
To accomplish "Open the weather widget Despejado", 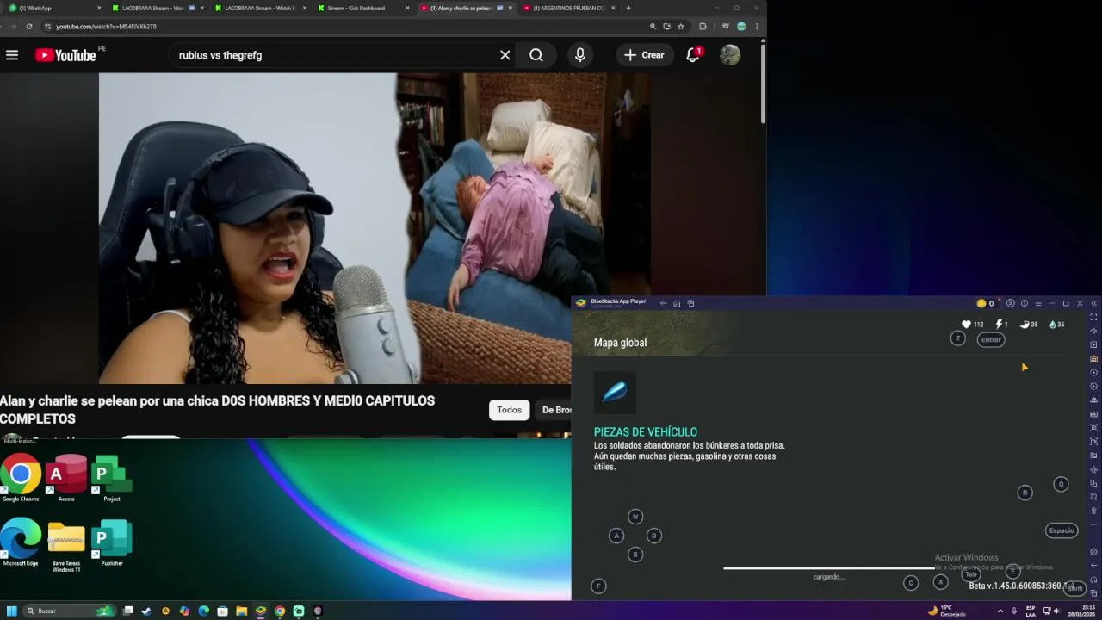I will point(947,611).
